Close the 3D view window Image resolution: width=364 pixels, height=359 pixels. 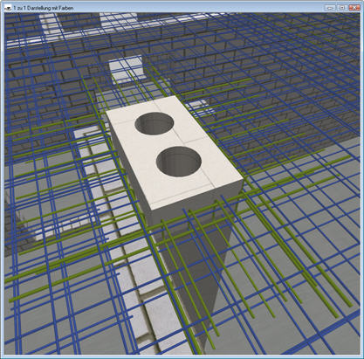coord(354,8)
